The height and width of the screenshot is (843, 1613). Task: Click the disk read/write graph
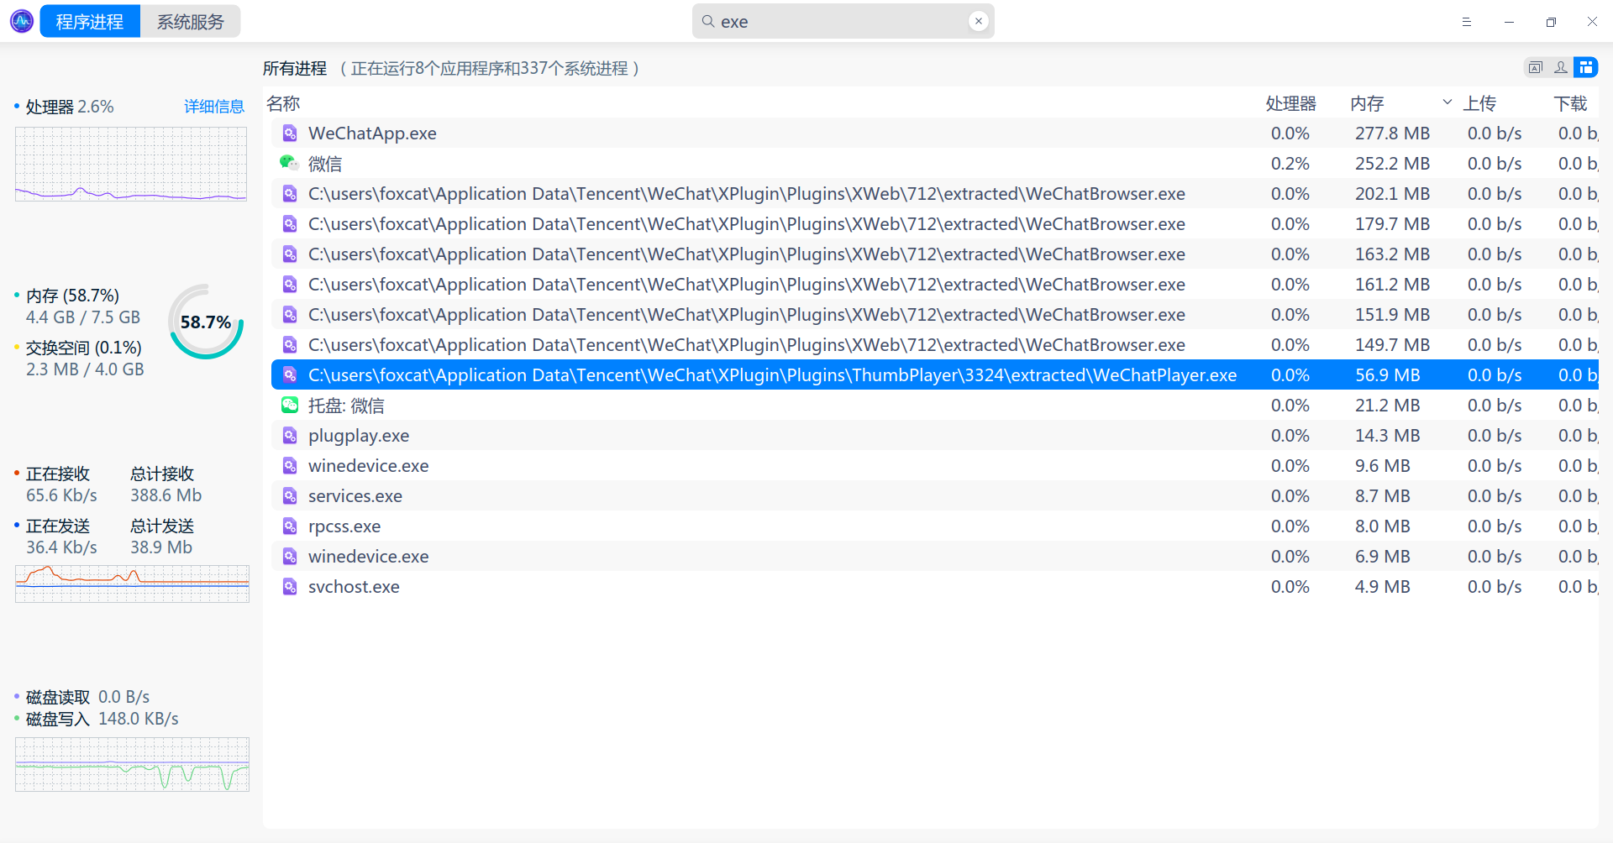click(x=132, y=764)
